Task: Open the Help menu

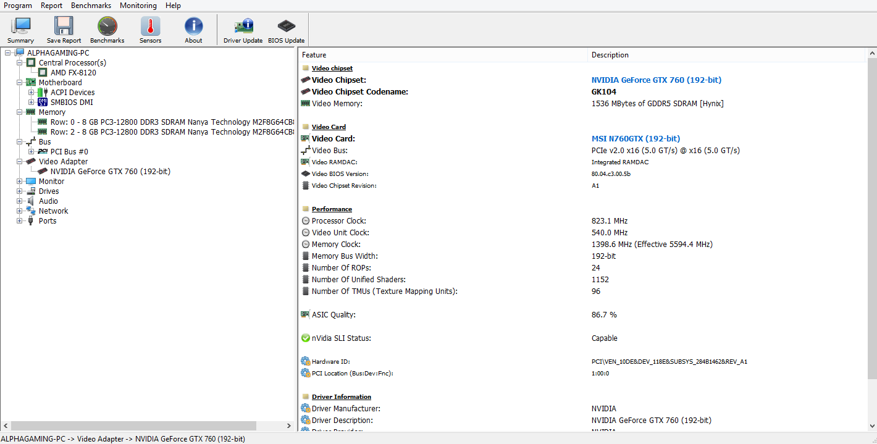Action: click(x=174, y=6)
